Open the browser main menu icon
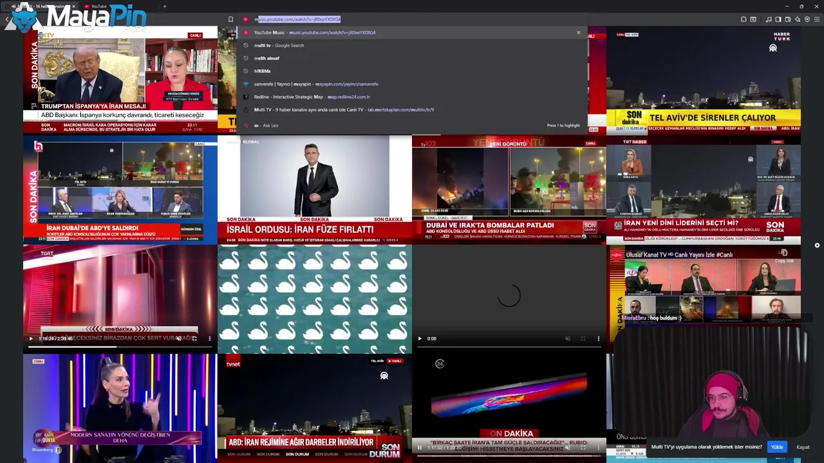Screen dimensions: 824x463 [x=817, y=19]
